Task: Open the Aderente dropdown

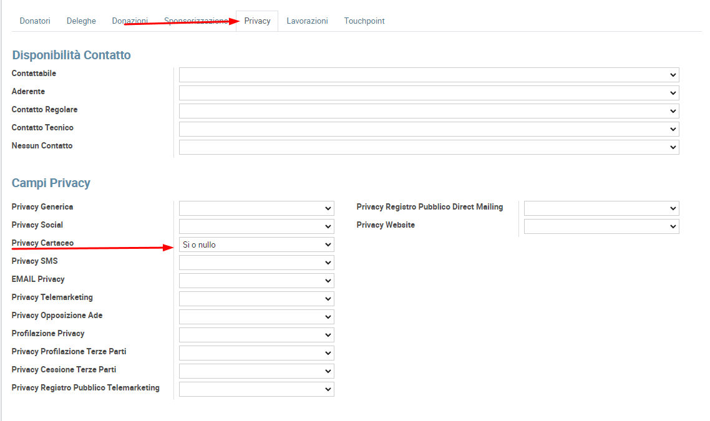Action: coord(429,93)
